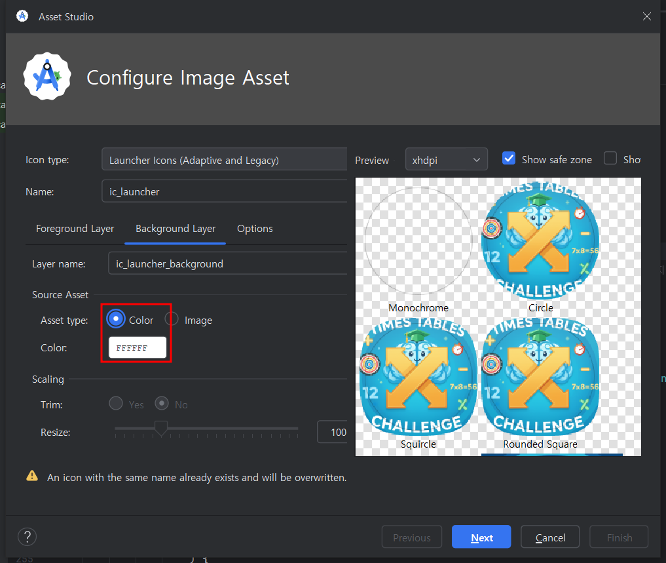Switch to the Options tab
The image size is (666, 563).
pyautogui.click(x=255, y=229)
